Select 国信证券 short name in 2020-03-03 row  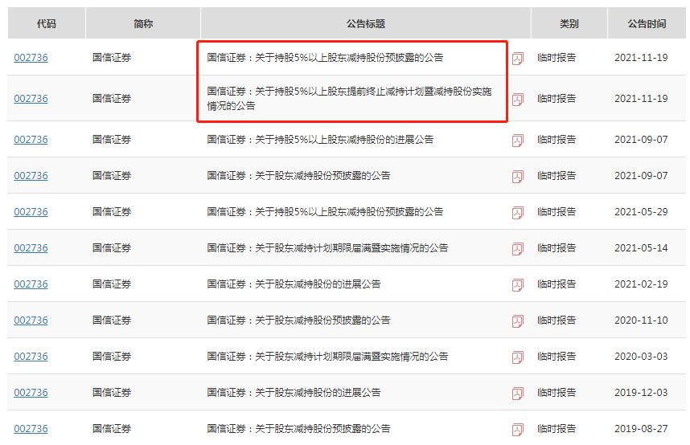click(x=112, y=356)
